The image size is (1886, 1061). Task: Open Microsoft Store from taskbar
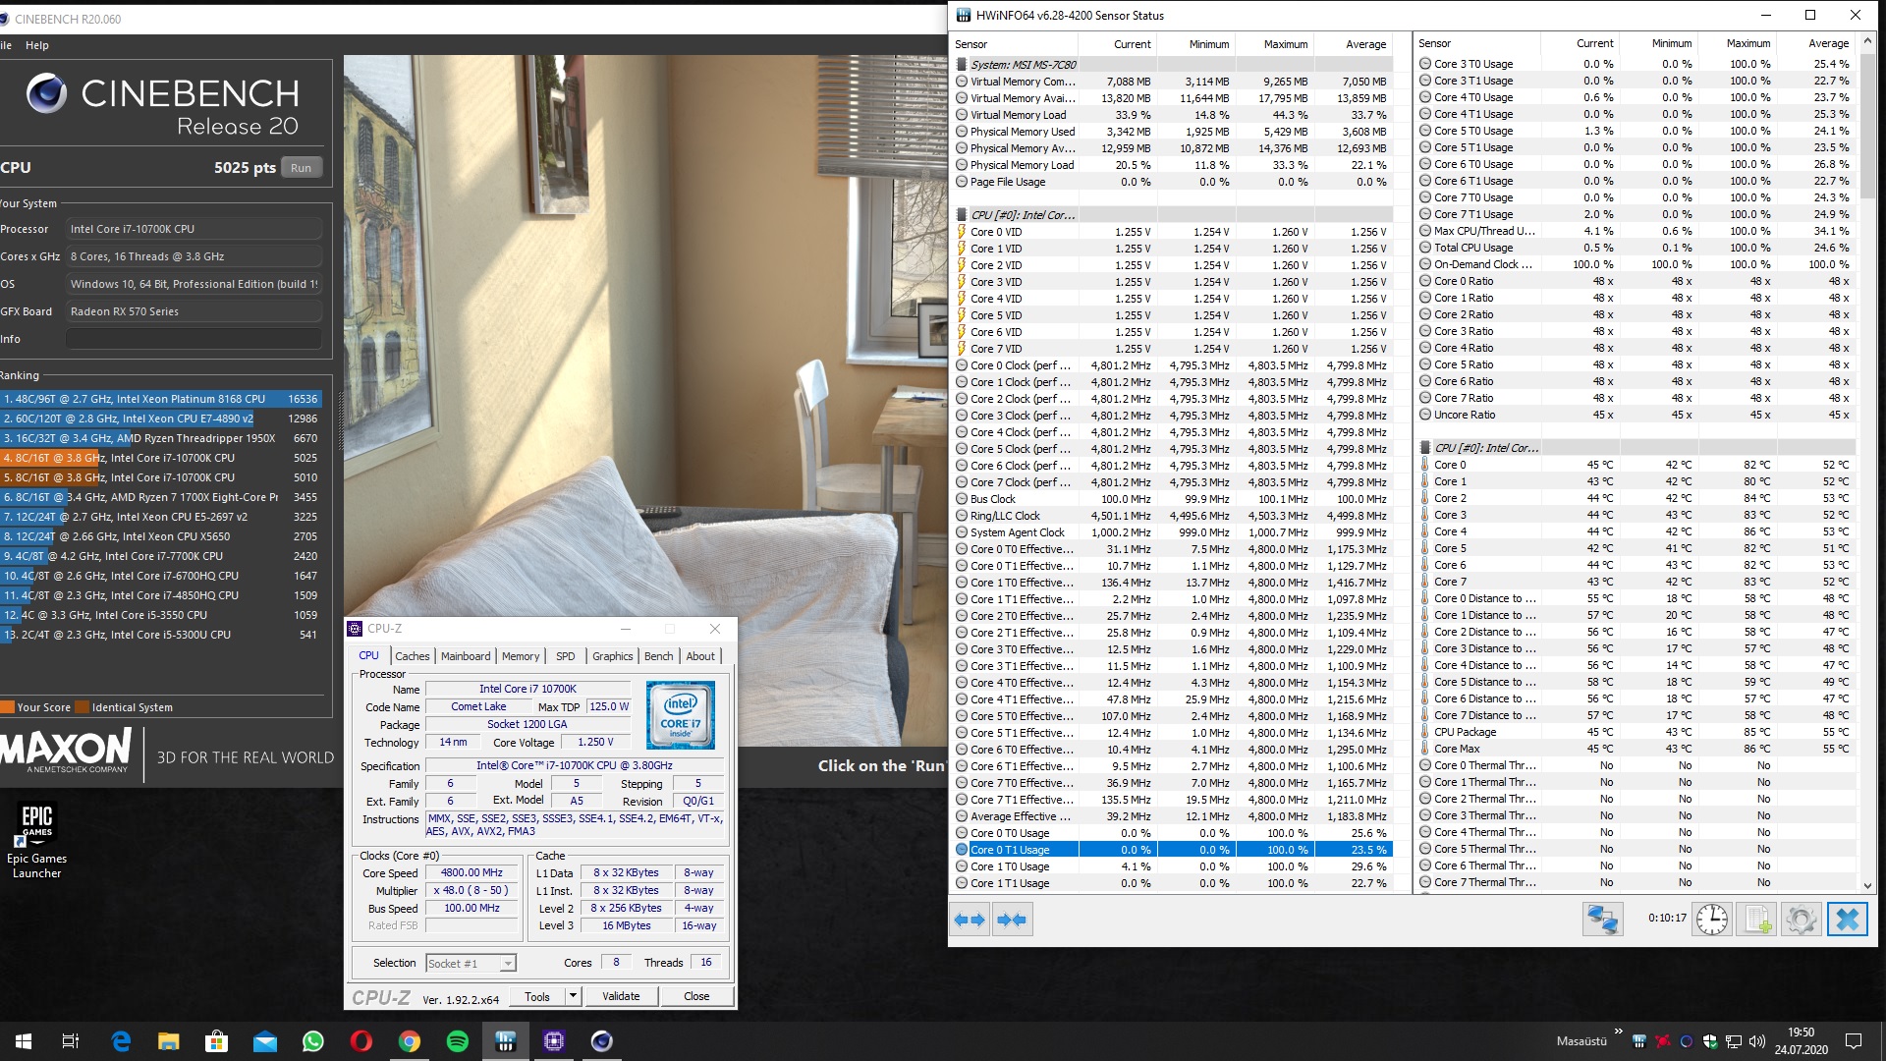[217, 1041]
